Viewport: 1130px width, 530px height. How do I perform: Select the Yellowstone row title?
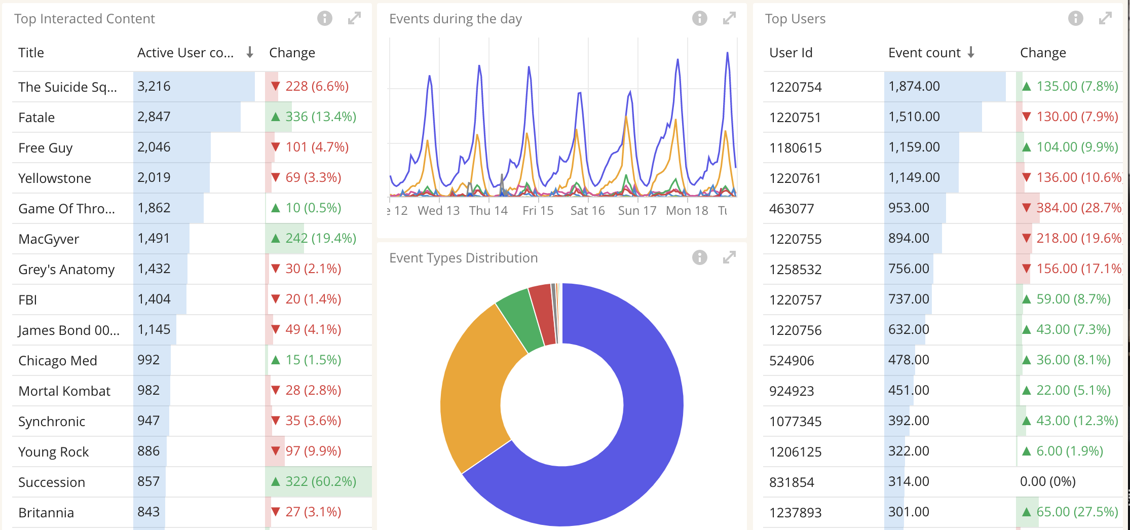tap(55, 178)
